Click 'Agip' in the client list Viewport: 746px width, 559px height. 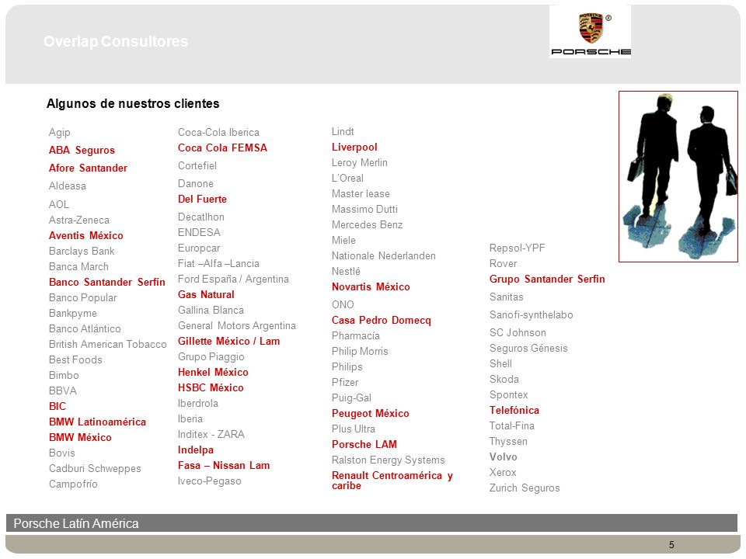point(60,132)
